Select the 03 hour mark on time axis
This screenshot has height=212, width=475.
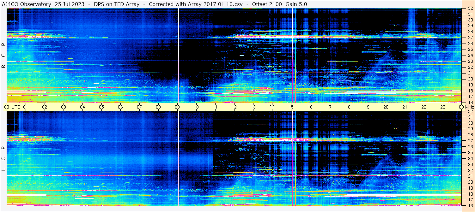[64, 107]
